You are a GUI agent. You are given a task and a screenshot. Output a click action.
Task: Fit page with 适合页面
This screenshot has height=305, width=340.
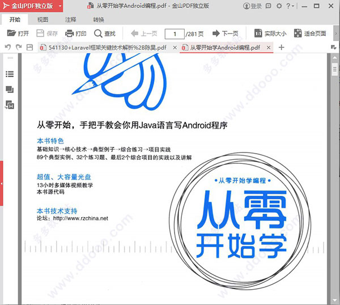pos(310,33)
